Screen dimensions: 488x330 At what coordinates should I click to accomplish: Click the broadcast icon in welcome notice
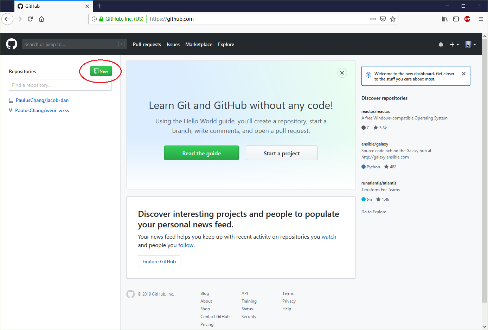[x=368, y=75]
